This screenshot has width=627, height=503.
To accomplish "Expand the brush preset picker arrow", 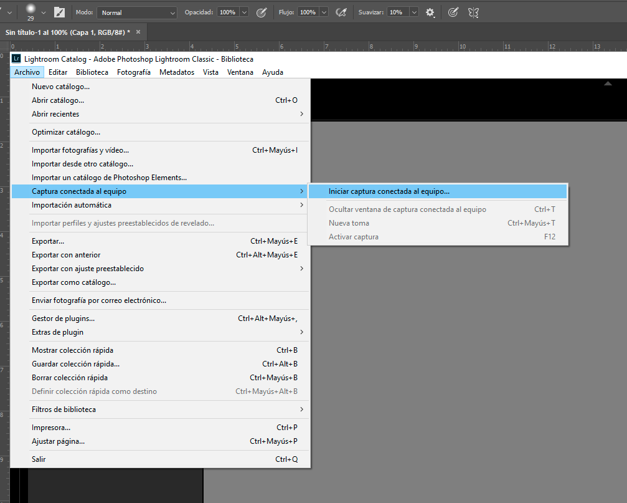I will pyautogui.click(x=44, y=13).
